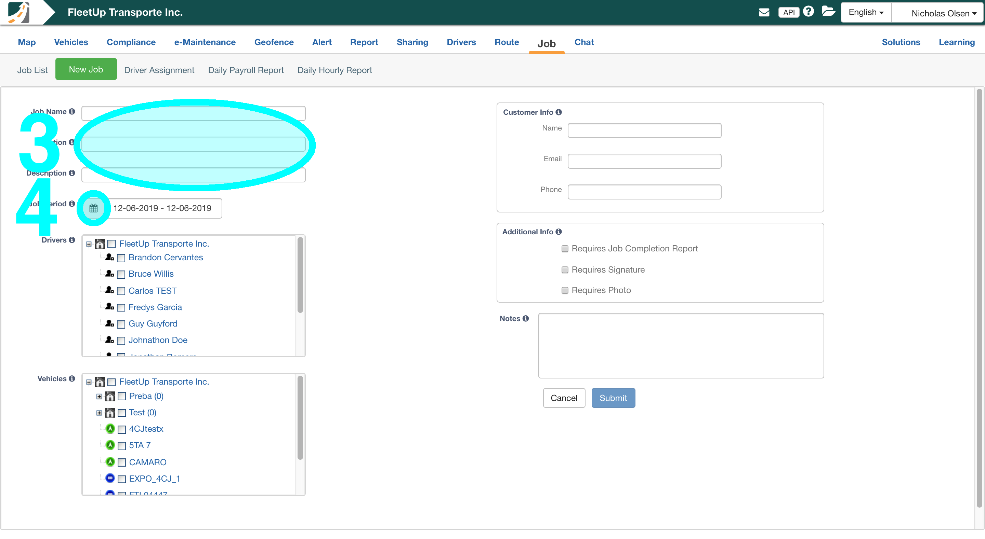Focus the Customer Phone input field
985x539 pixels.
coord(644,192)
